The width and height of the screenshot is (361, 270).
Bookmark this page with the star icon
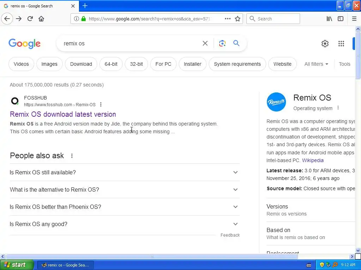tap(238, 19)
